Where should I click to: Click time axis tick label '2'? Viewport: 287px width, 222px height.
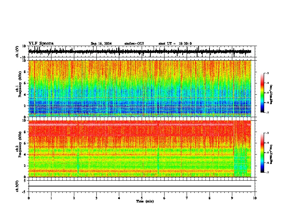[74, 198]
